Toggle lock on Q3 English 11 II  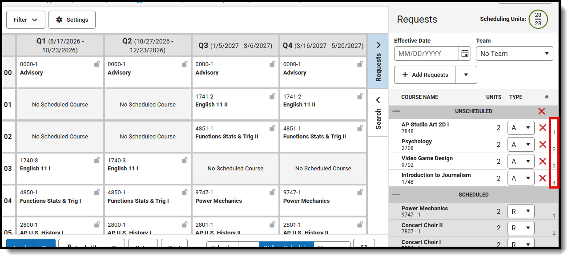pos(272,96)
